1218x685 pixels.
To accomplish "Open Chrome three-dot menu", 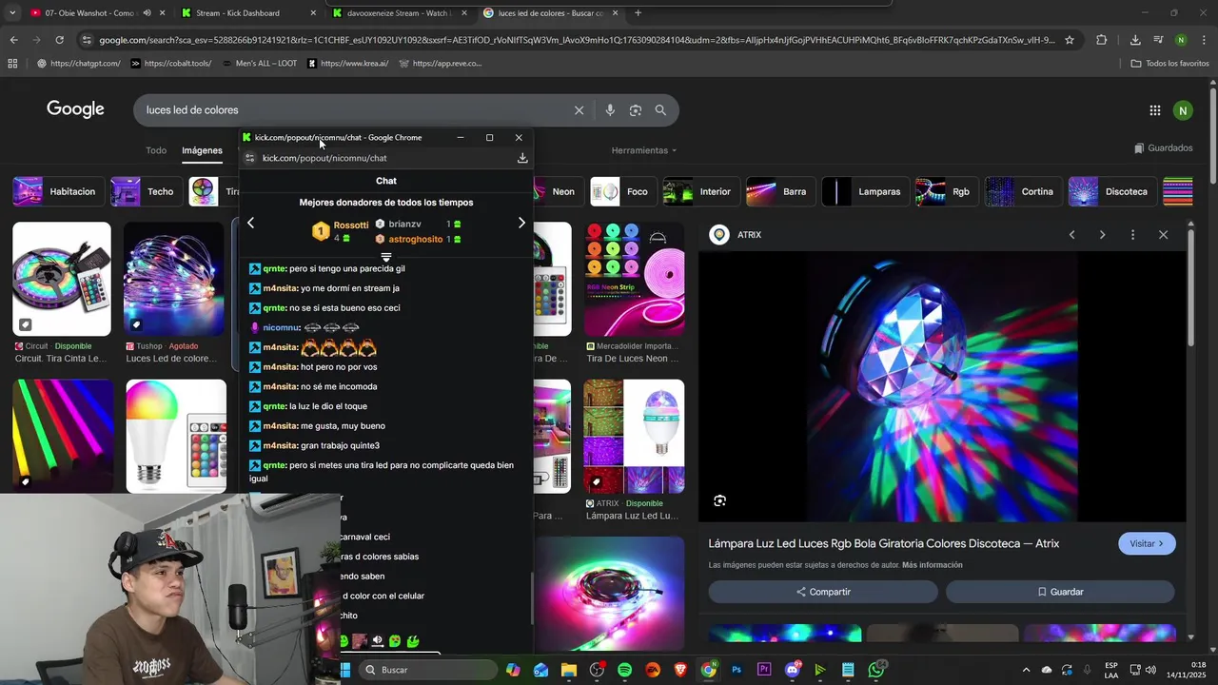I will tap(1204, 40).
